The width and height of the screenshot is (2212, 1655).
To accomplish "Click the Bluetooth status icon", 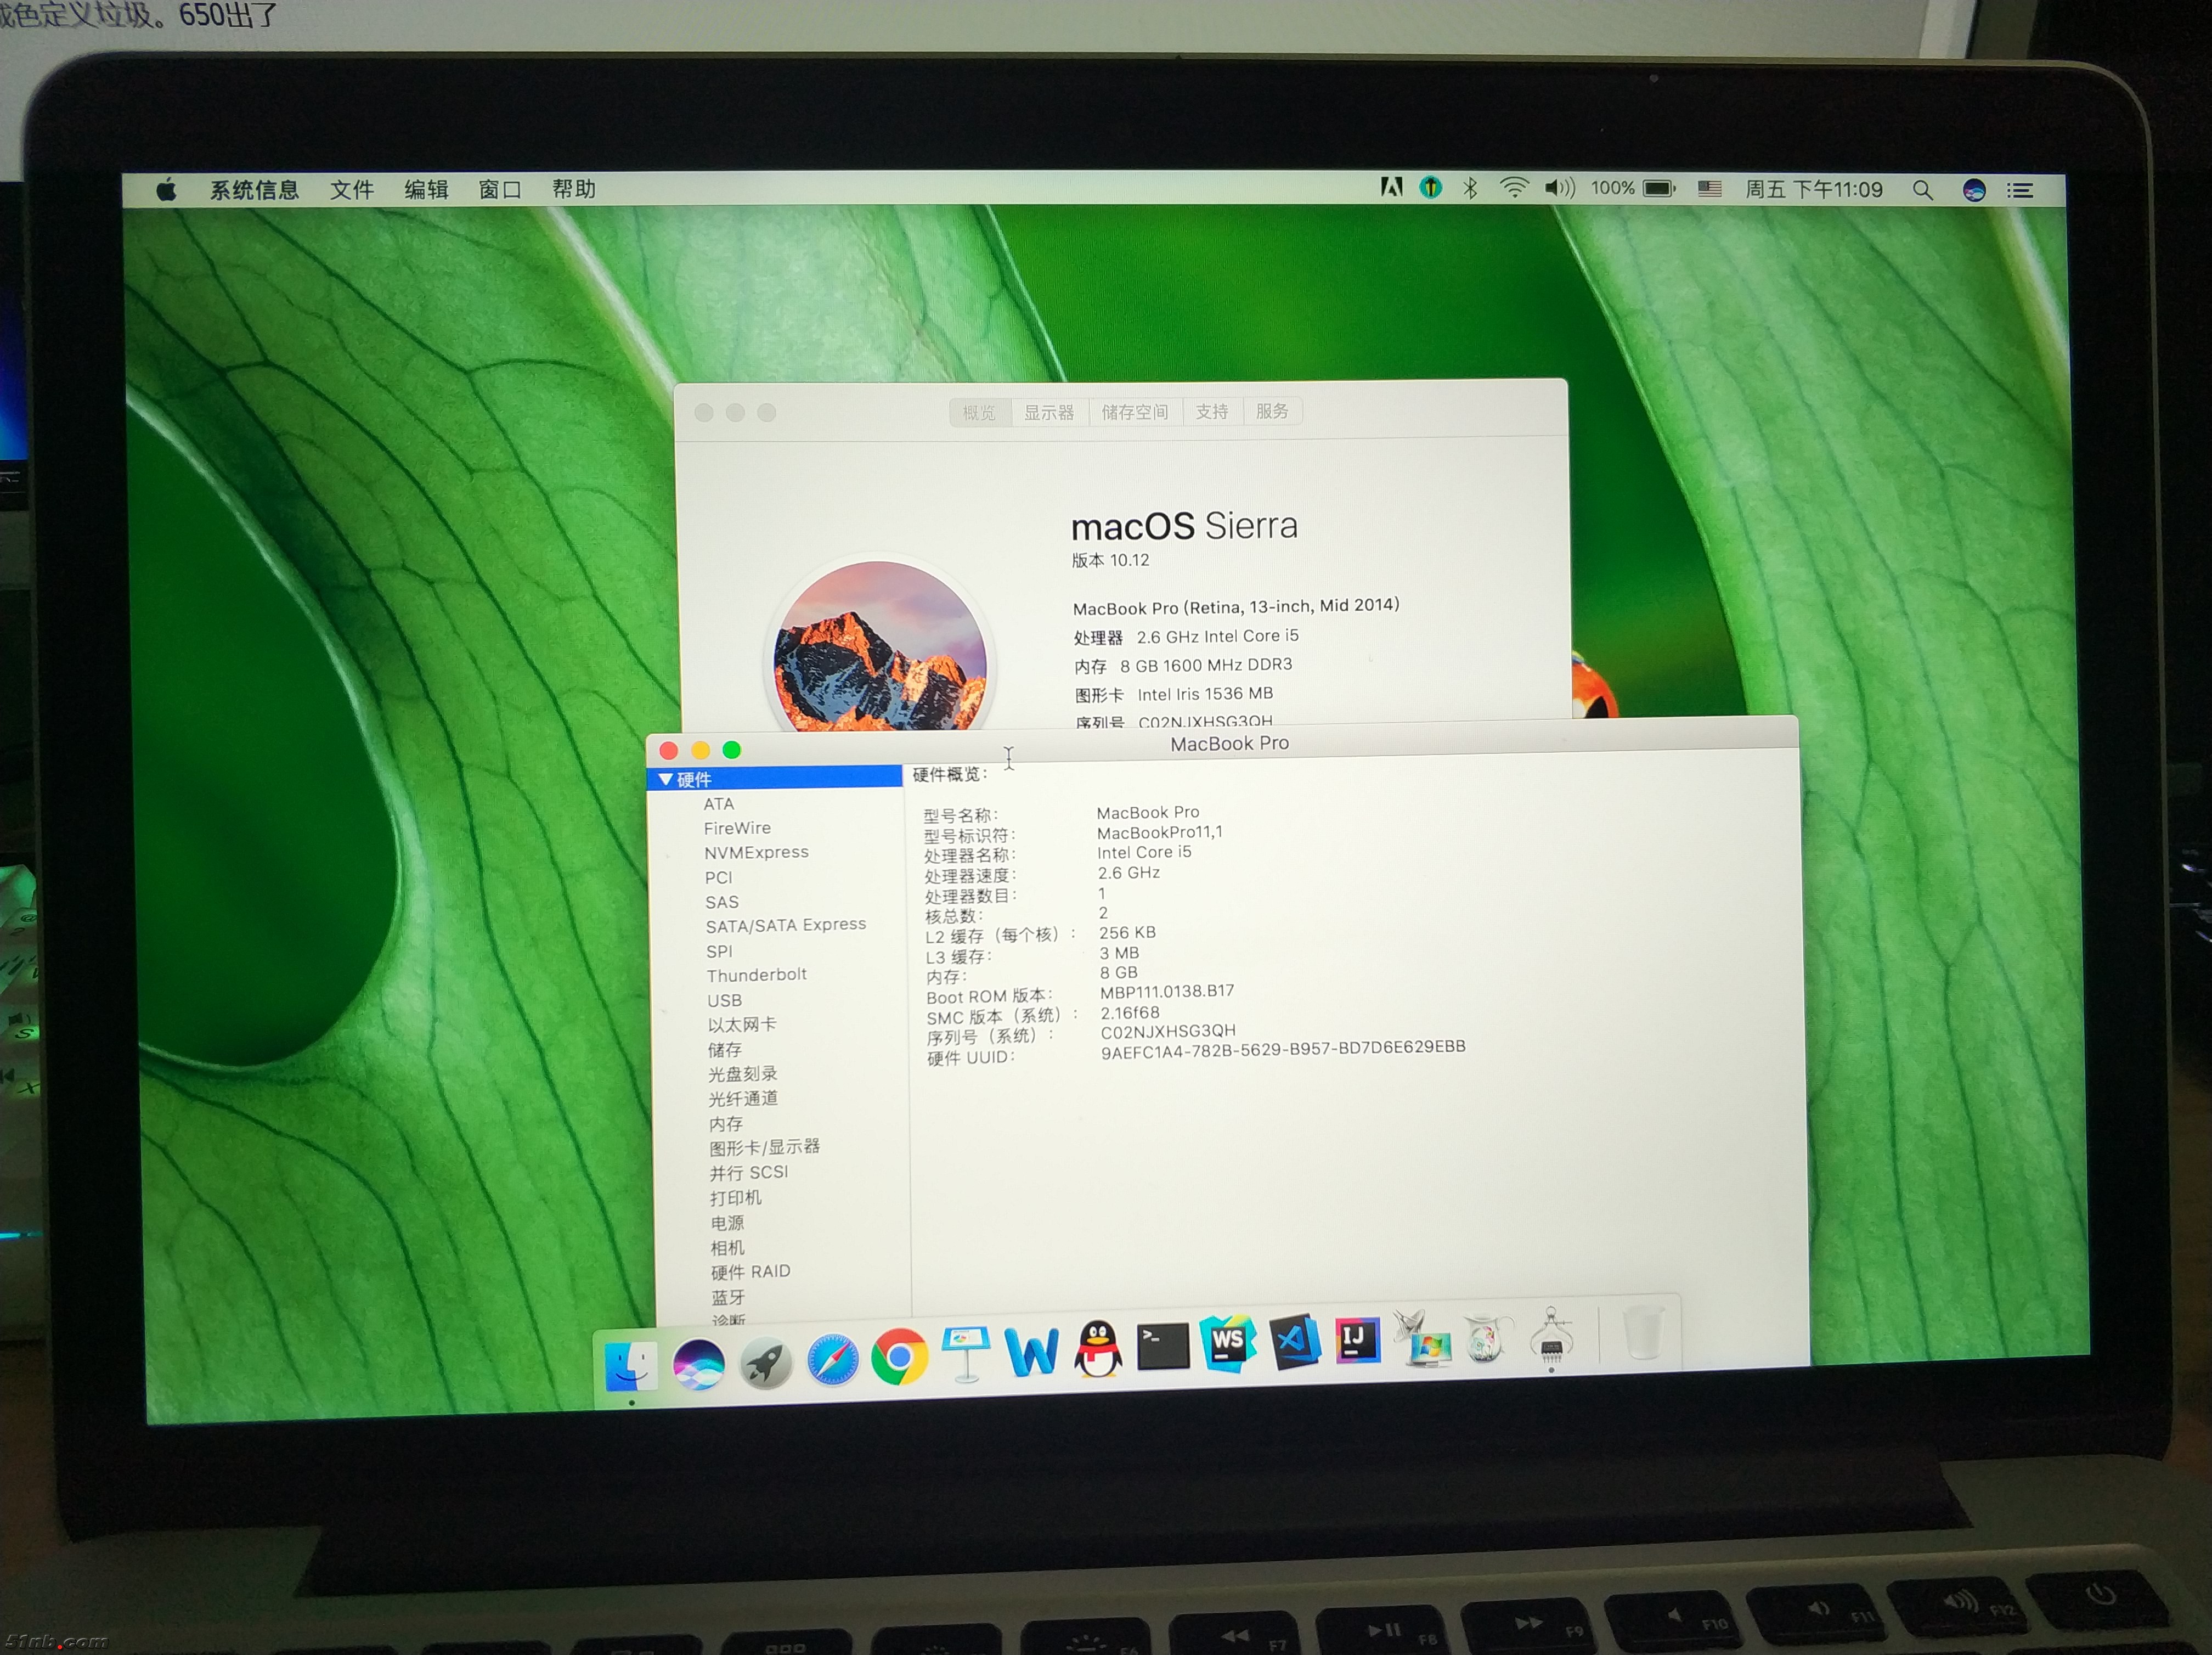I will pos(1470,188).
